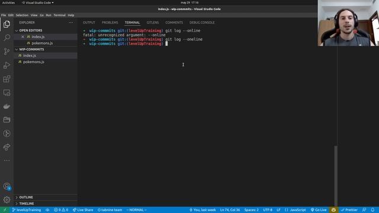Select language mode JavaScript

pyautogui.click(x=295, y=210)
